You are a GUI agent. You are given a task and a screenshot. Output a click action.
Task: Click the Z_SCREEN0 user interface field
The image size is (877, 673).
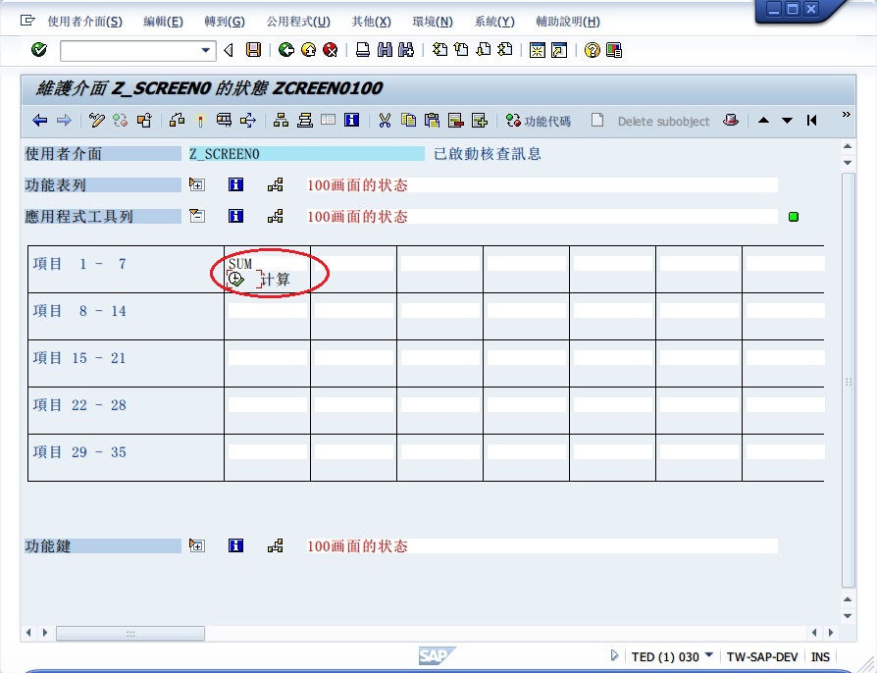coord(306,154)
